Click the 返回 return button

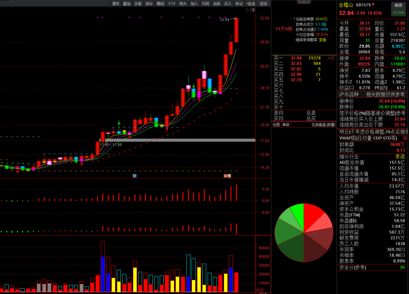tap(264, 3)
